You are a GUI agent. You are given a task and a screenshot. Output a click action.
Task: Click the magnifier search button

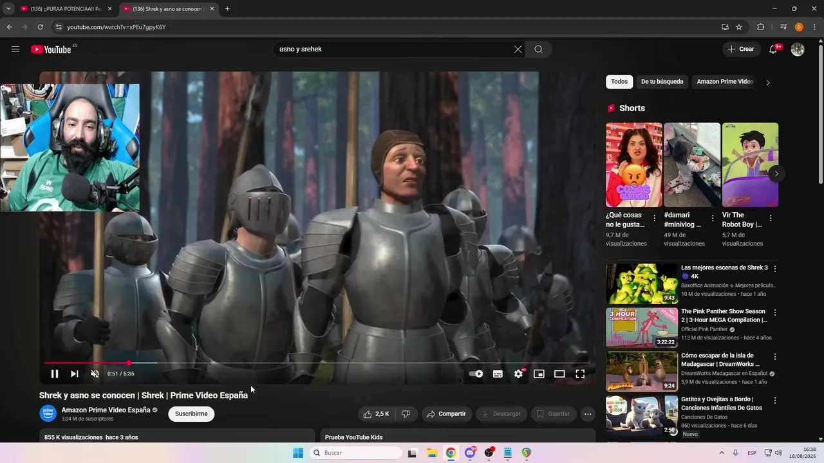(x=539, y=50)
